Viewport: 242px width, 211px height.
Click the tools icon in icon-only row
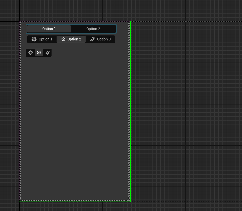coord(47,53)
